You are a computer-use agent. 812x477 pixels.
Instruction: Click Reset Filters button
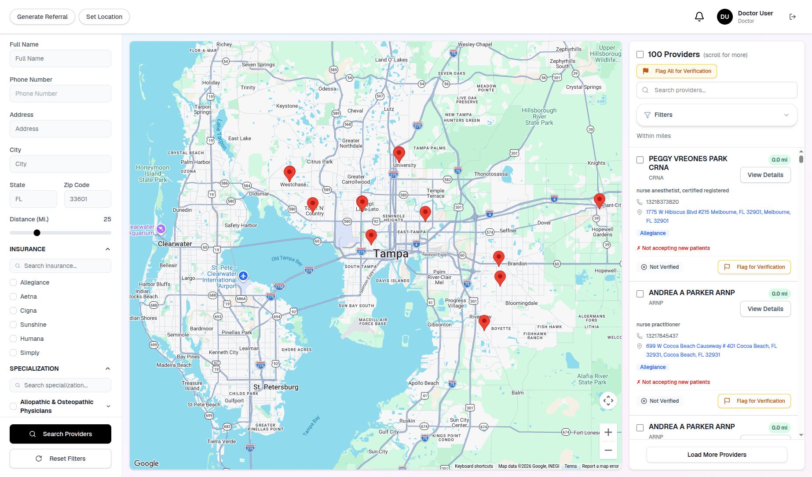(x=60, y=459)
